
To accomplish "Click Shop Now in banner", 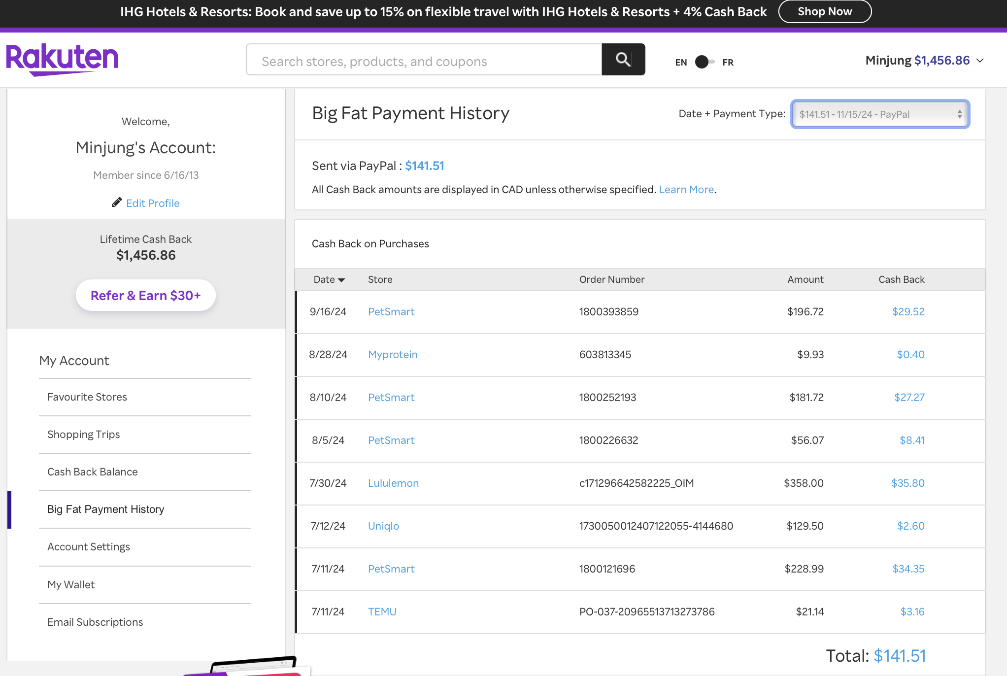I will [824, 12].
